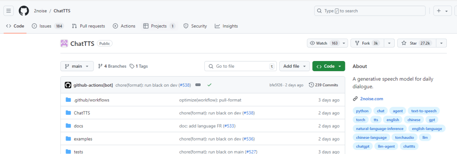Open the latest commit message link
The image size is (457, 154).
coord(146,85)
